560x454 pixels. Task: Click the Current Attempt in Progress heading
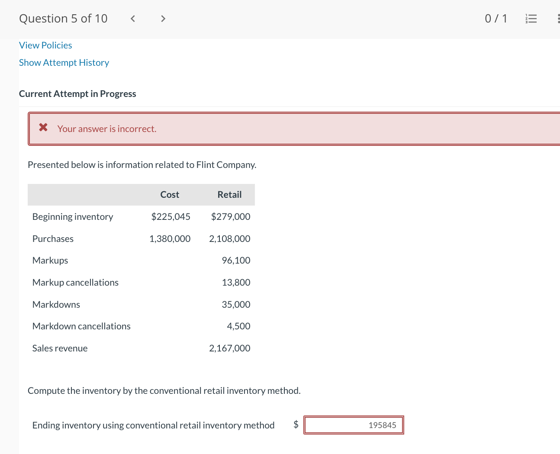(x=77, y=94)
